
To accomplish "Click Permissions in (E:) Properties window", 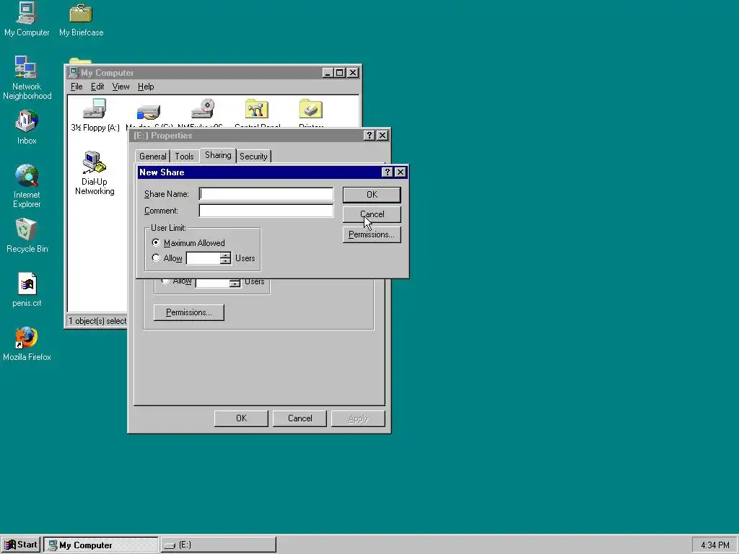I will [x=189, y=312].
